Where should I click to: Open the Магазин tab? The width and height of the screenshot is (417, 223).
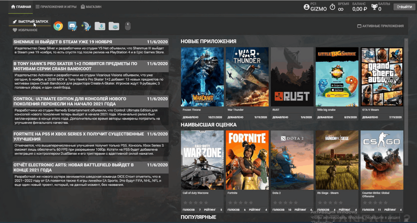91,7
